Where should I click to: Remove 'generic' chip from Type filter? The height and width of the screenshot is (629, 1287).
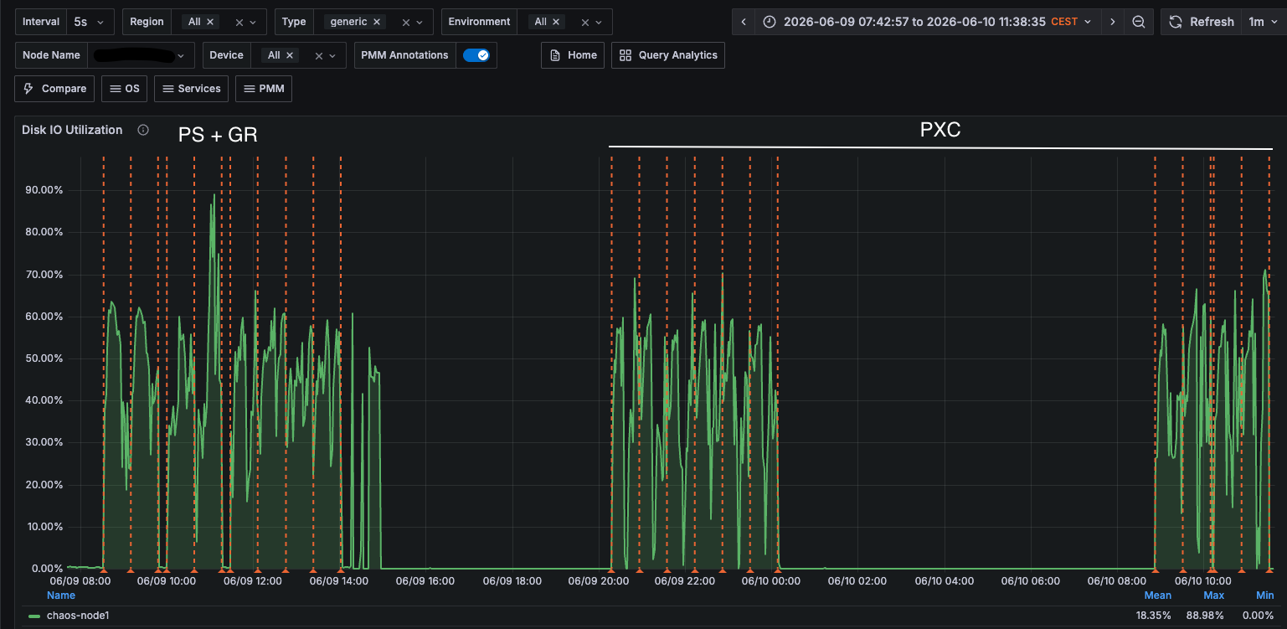click(377, 22)
